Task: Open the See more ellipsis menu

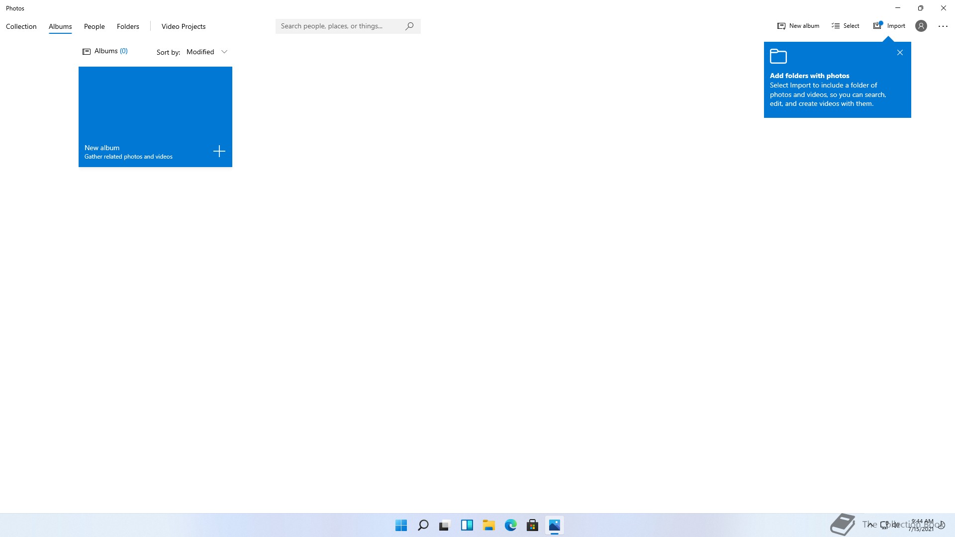Action: (943, 26)
